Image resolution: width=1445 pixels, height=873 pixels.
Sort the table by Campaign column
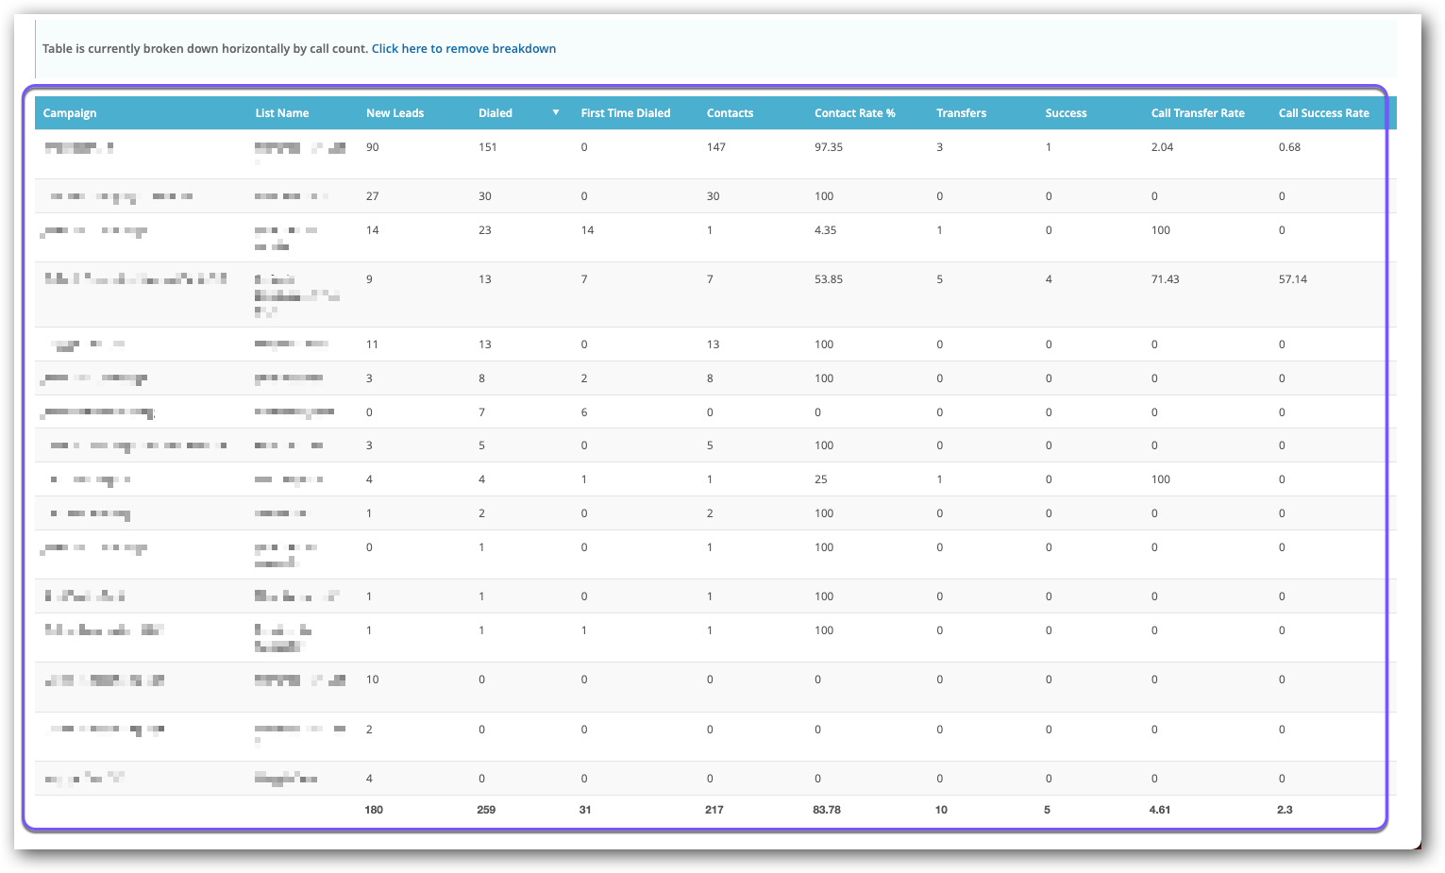(x=69, y=112)
